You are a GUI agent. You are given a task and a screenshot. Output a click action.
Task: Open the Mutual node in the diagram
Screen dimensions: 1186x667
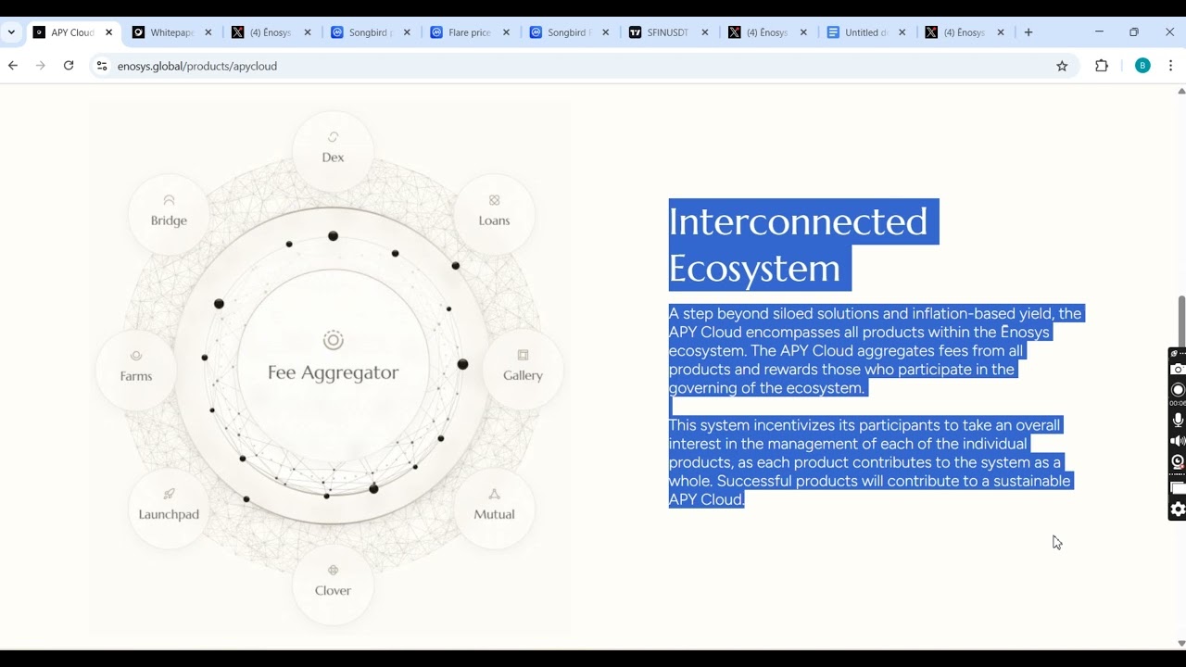point(494,508)
